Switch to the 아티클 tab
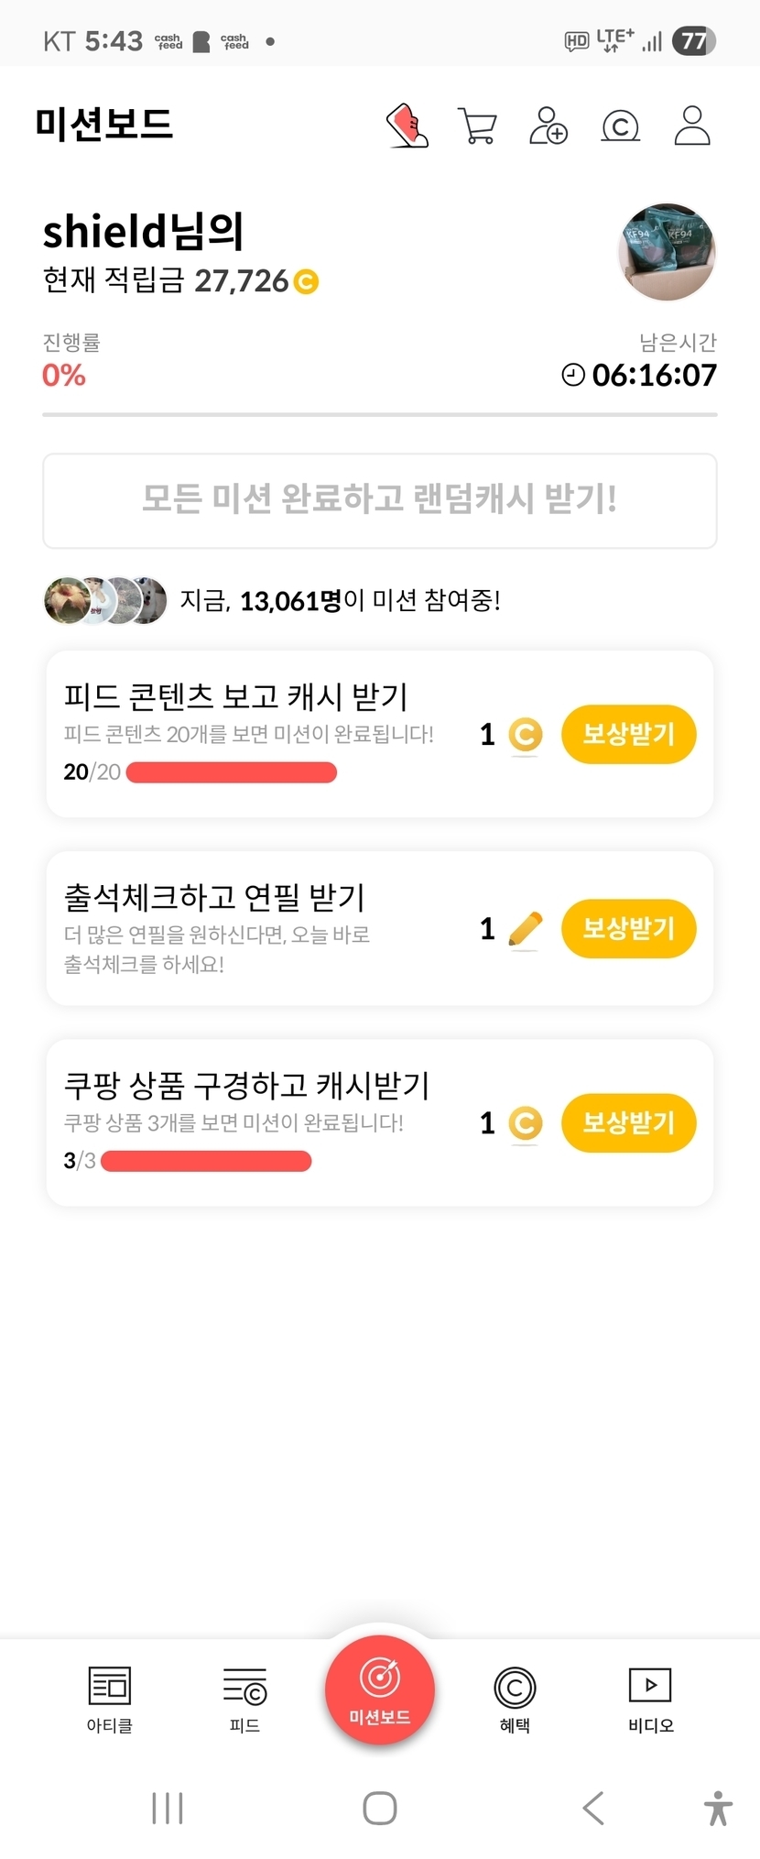Image resolution: width=760 pixels, height=1859 pixels. (x=110, y=1700)
